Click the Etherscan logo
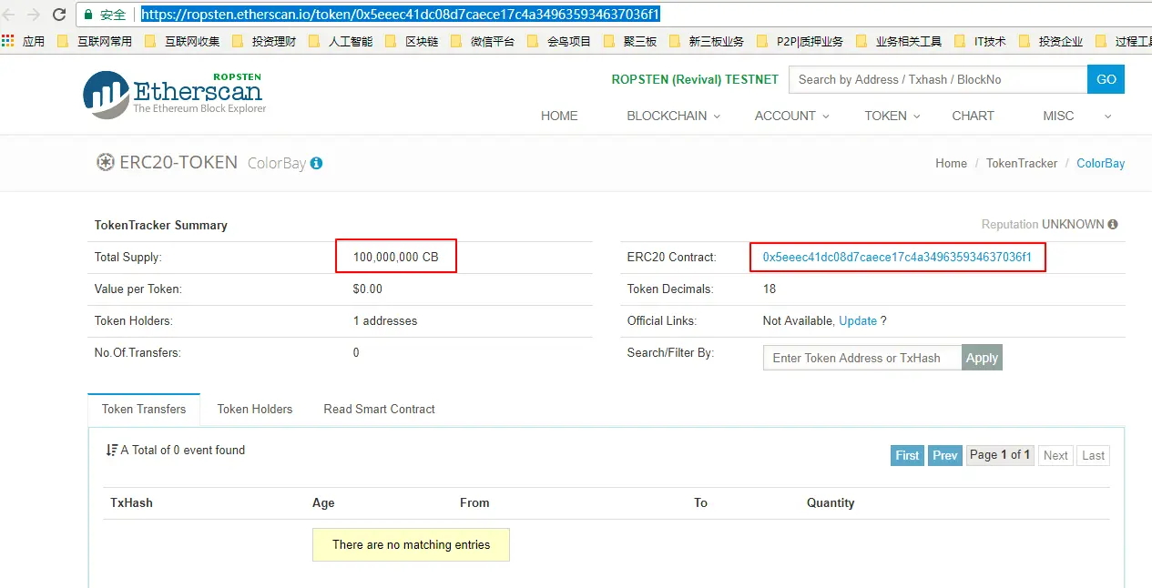1152x588 pixels. (x=174, y=94)
